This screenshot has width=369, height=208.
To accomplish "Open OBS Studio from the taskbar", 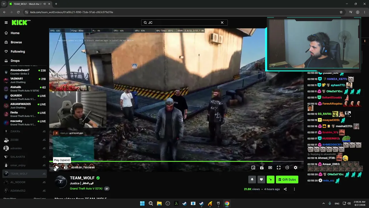I will coord(168,203).
